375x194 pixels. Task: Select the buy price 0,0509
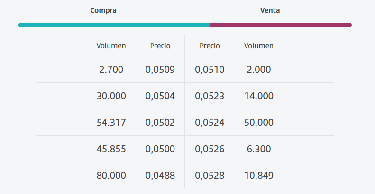coord(160,70)
